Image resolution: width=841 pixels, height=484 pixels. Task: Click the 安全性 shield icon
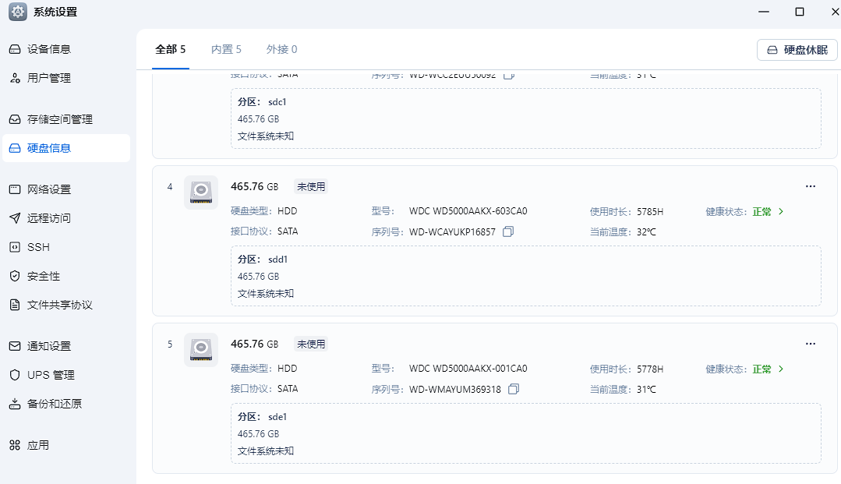coord(15,277)
